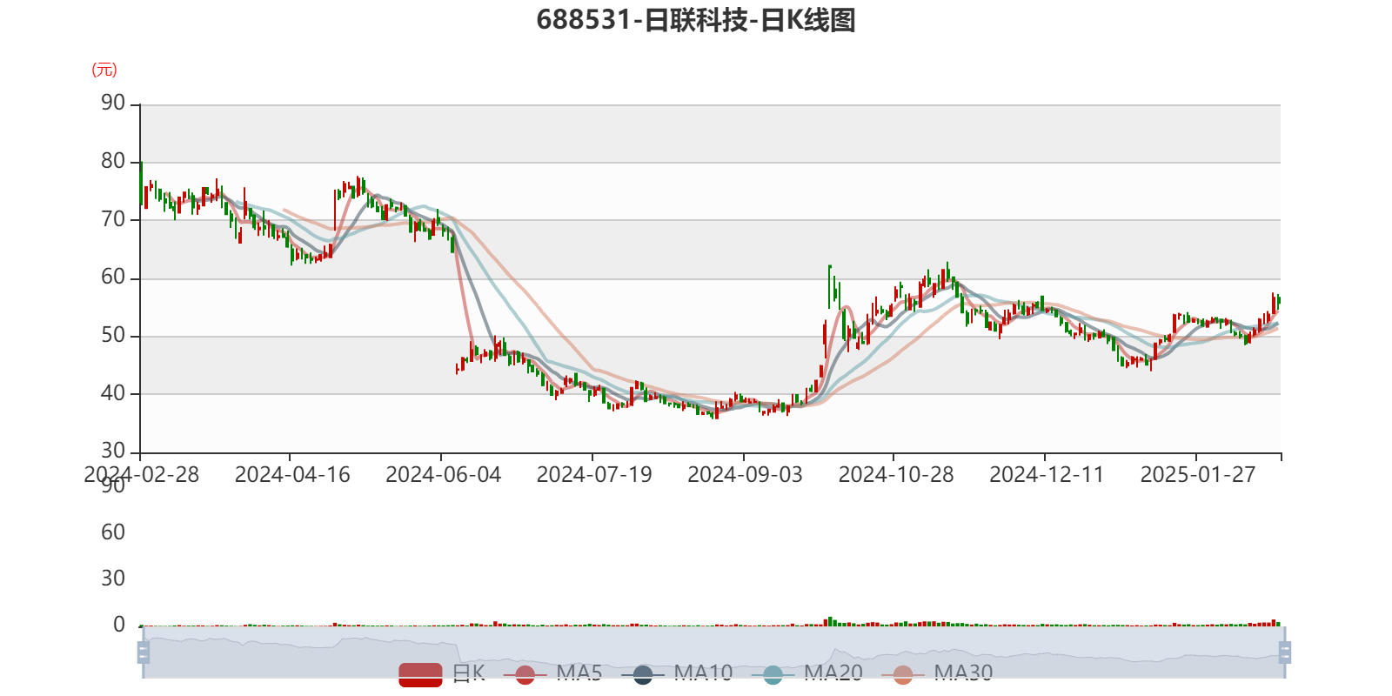The height and width of the screenshot is (696, 1392).
Task: Grab the left handle of the zoom slider
Action: pos(144,652)
